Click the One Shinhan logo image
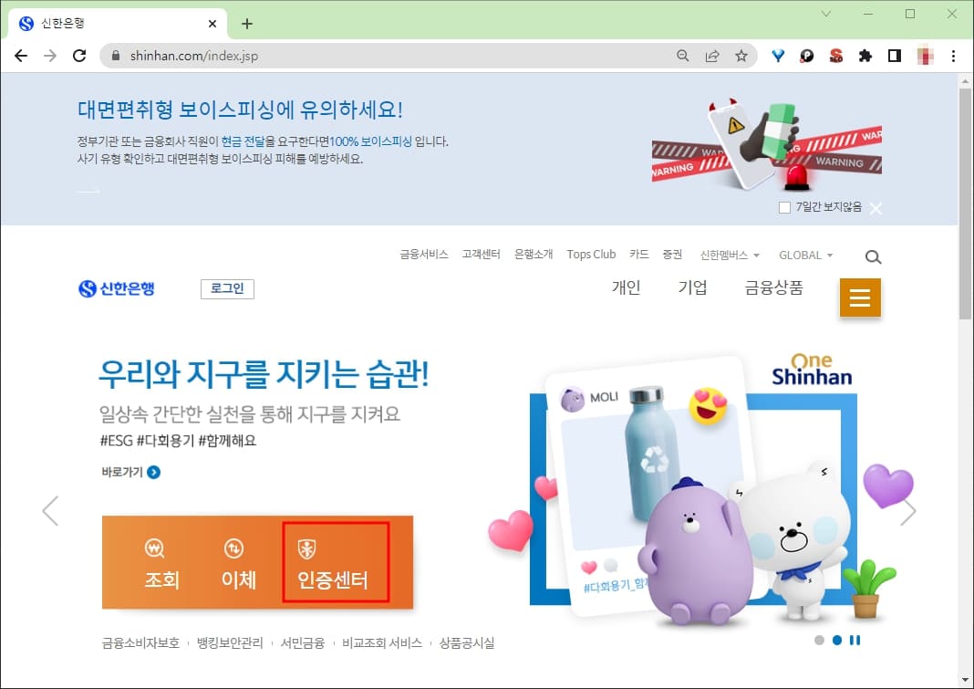 pyautogui.click(x=812, y=370)
